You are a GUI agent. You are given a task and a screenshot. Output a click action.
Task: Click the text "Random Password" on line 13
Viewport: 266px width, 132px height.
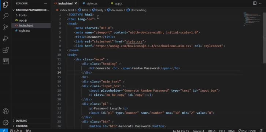click(145, 68)
